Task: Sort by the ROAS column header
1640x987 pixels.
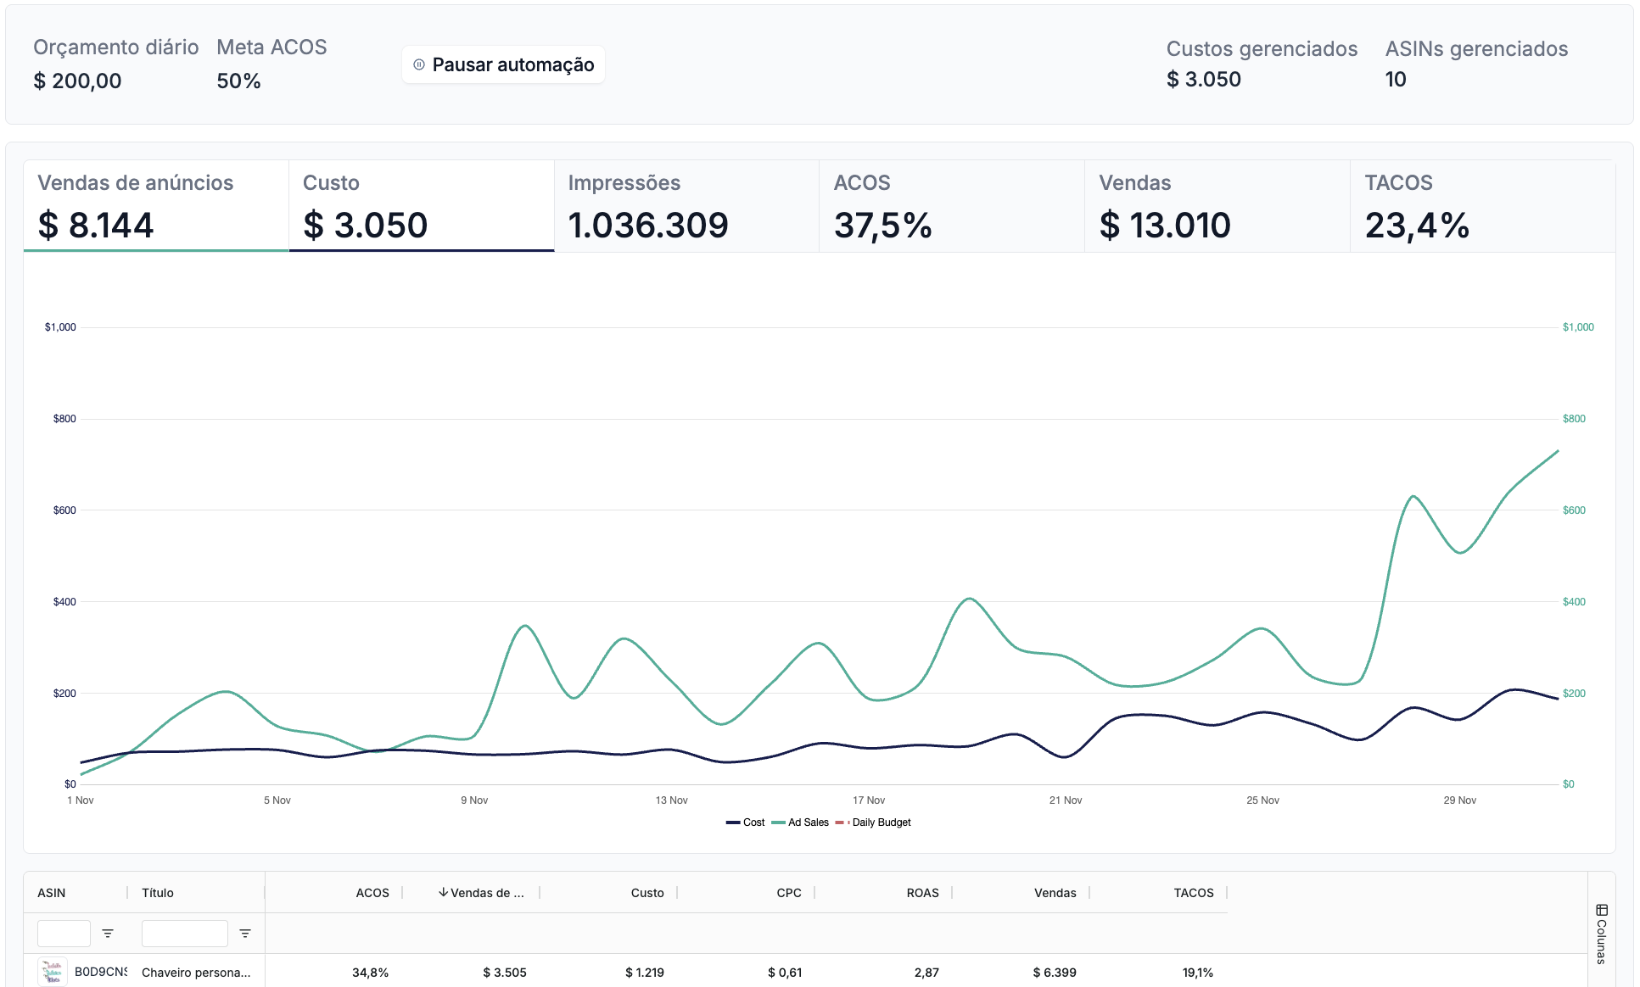Action: (923, 893)
